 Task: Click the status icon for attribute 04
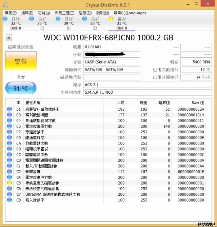click(9, 120)
